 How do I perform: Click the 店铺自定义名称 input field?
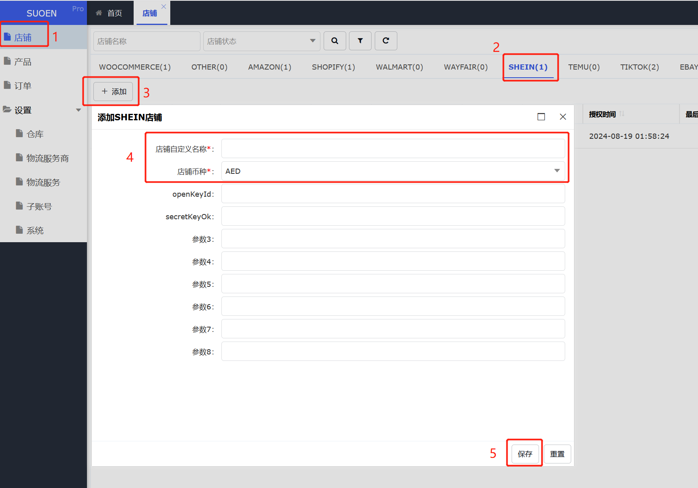click(393, 148)
